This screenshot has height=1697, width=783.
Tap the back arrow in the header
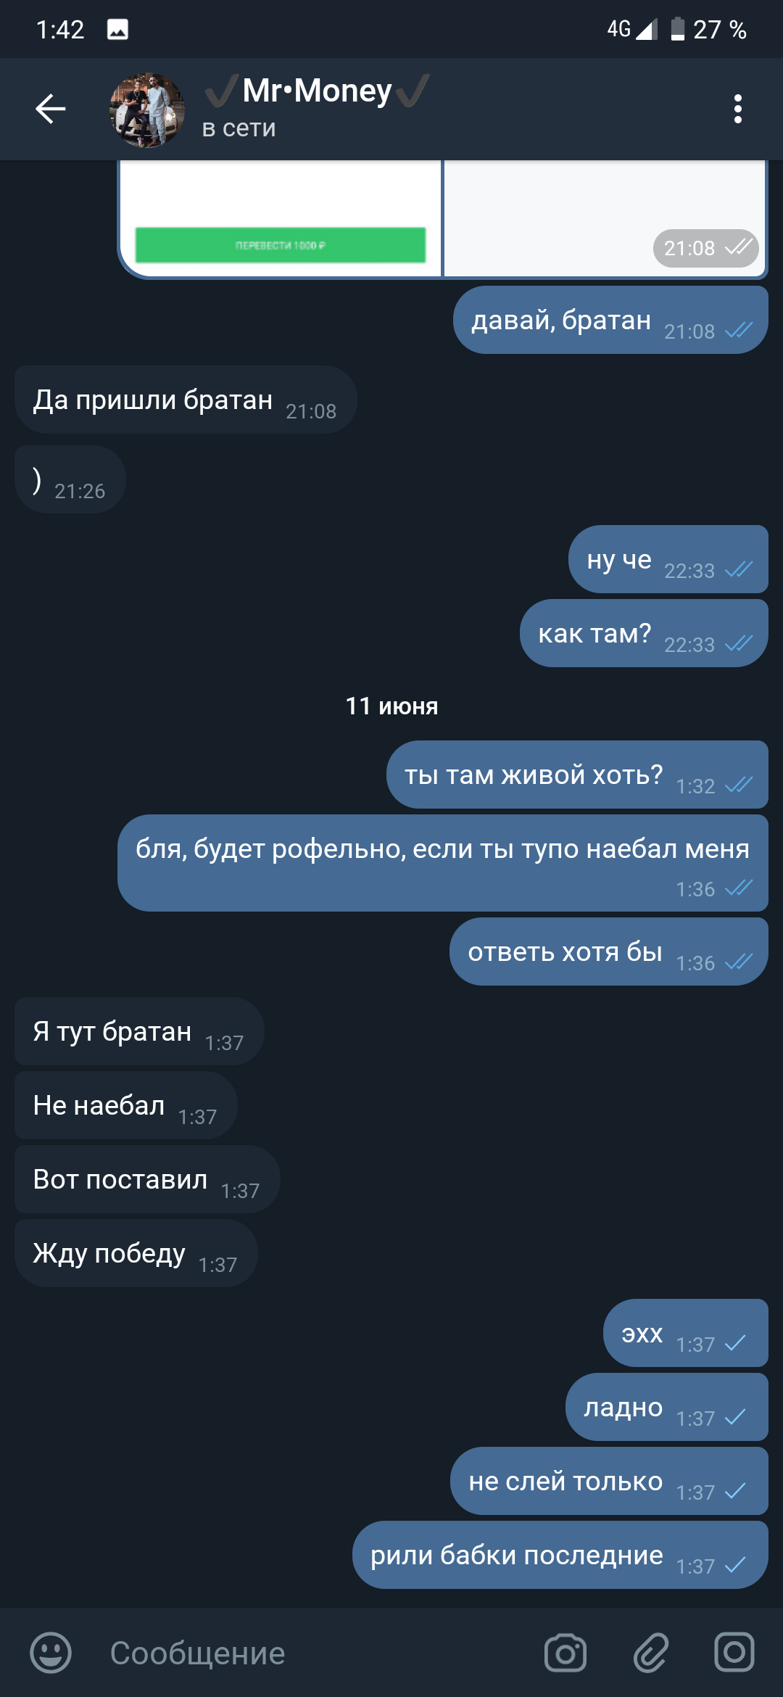pyautogui.click(x=51, y=109)
